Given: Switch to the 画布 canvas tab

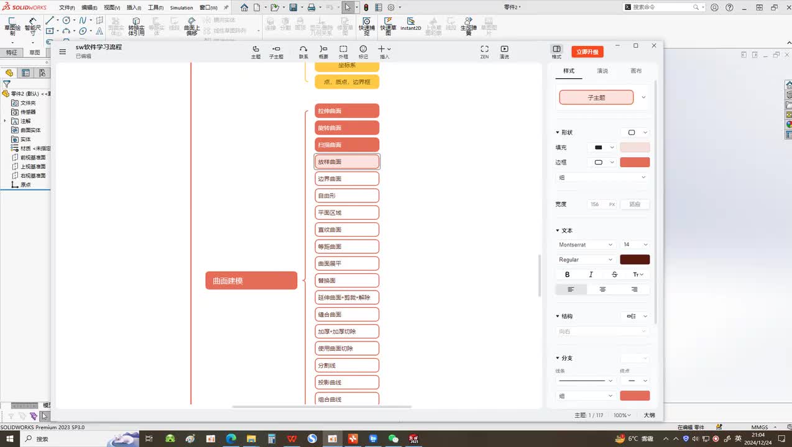Looking at the screenshot, I should click(x=636, y=71).
